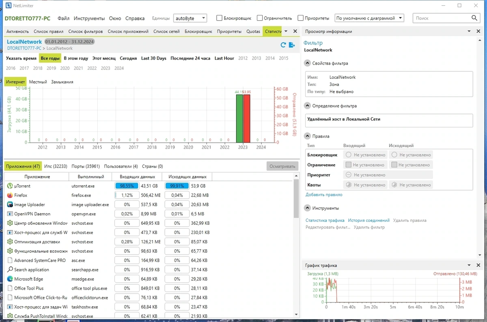Image resolution: width=487 pixels, height=322 pixels.
Task: Click the Оптимизация доставки gear icon
Action: click(10, 242)
